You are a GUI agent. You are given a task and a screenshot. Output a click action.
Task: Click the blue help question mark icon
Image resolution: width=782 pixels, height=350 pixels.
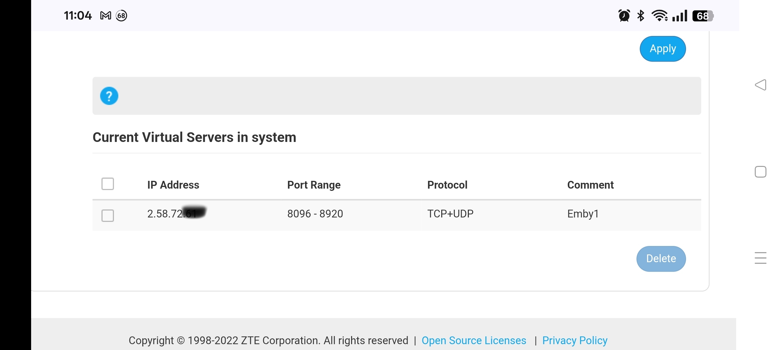click(x=109, y=96)
